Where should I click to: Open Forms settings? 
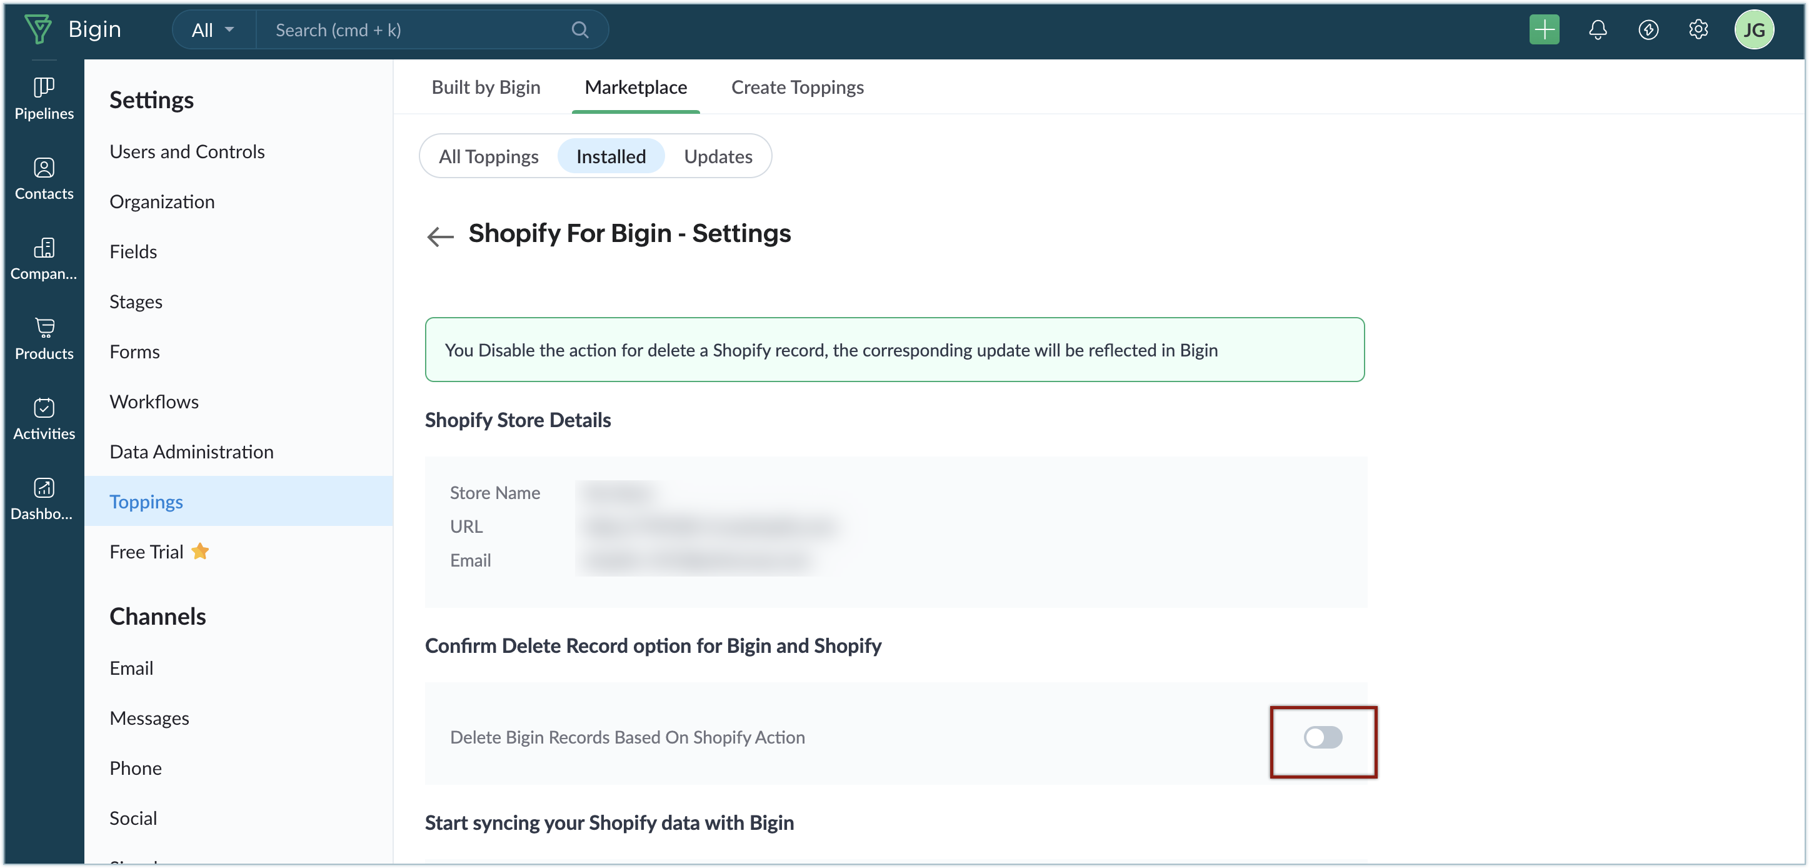point(134,351)
